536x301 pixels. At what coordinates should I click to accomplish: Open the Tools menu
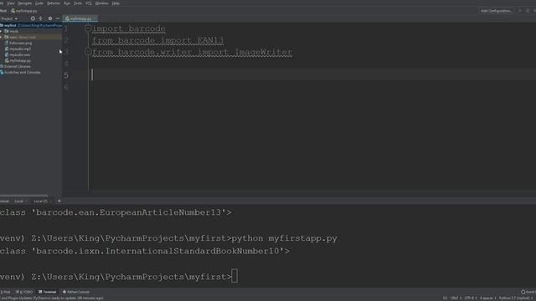pyautogui.click(x=78, y=3)
